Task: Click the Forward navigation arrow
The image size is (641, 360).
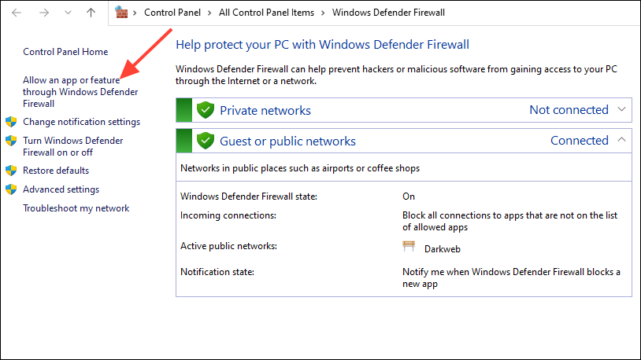Action: (43, 13)
